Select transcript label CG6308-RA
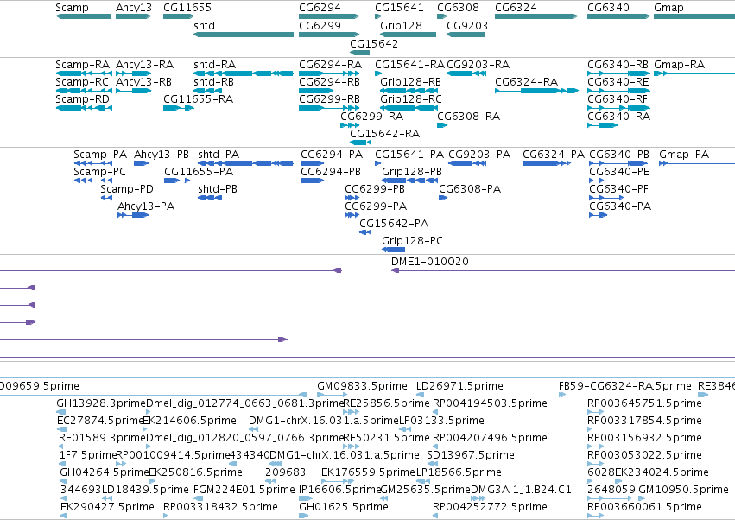 tap(468, 117)
